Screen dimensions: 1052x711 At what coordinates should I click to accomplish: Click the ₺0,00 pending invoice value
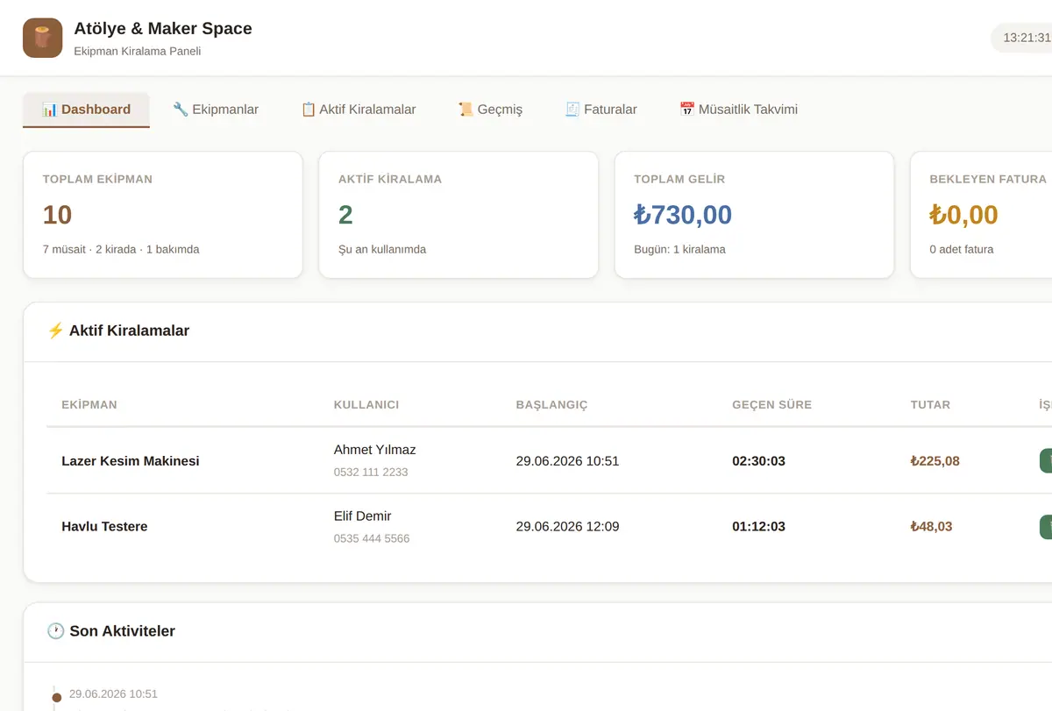[x=964, y=215]
